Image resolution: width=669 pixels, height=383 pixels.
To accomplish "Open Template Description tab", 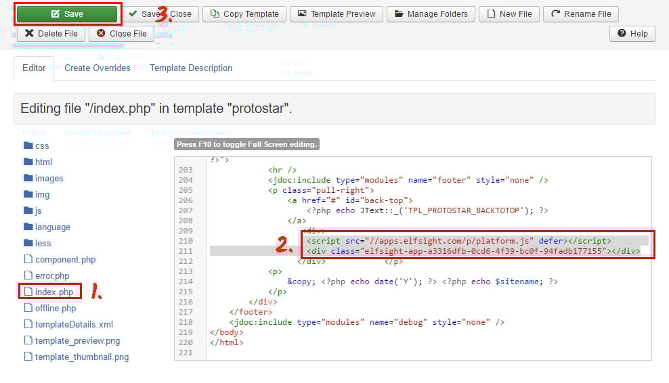I will pos(191,68).
